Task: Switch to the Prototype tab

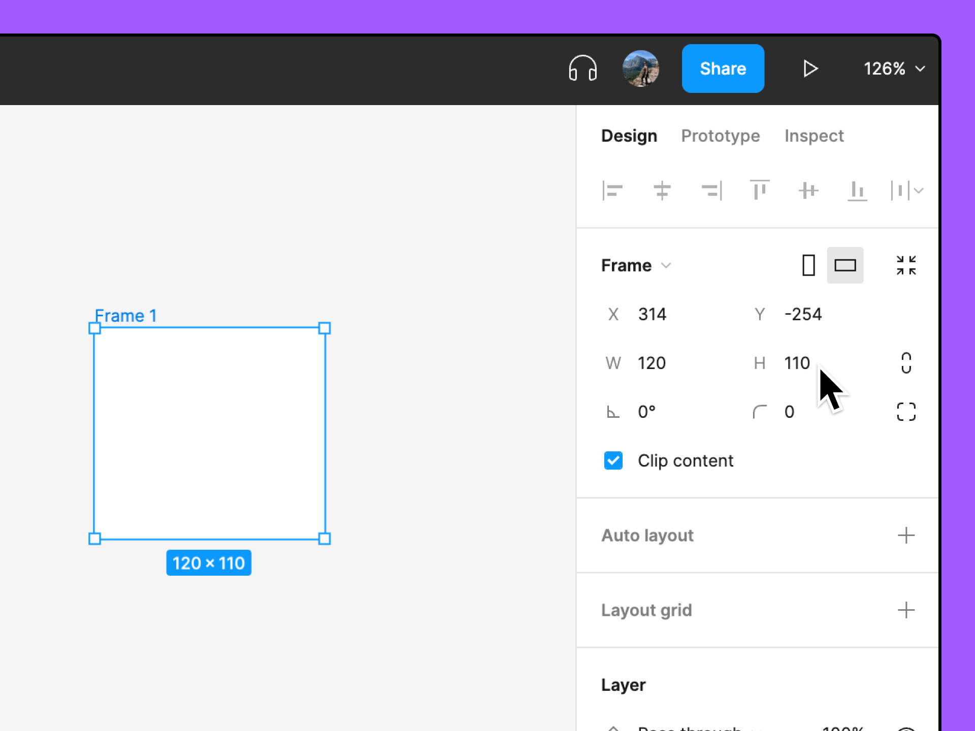Action: pos(721,136)
